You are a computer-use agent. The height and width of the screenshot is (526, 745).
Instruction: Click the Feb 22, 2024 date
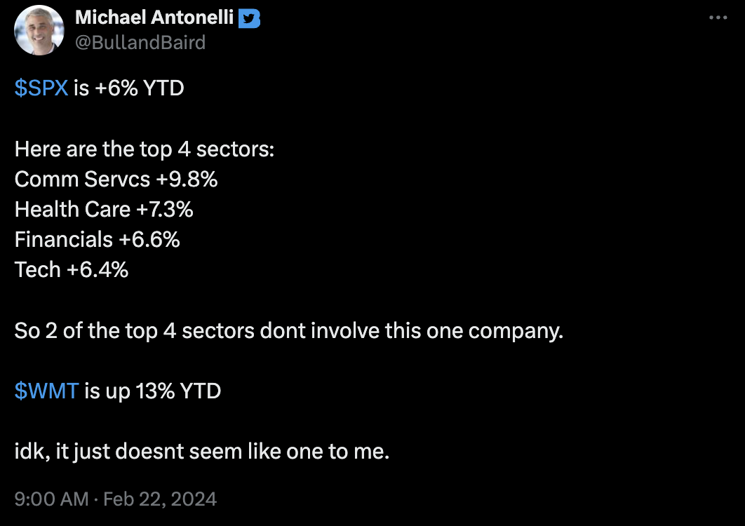[160, 499]
